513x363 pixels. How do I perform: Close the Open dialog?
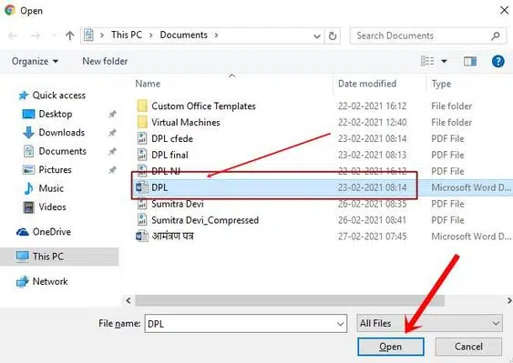504,10
